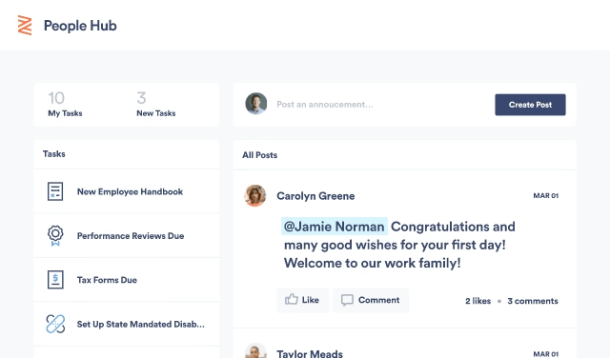Click the People Hub title text

pos(80,26)
